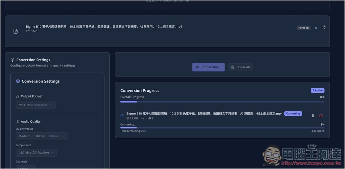The image size is (345, 169).
Task: Click the Converting status badge on file row
Action: pos(293,113)
